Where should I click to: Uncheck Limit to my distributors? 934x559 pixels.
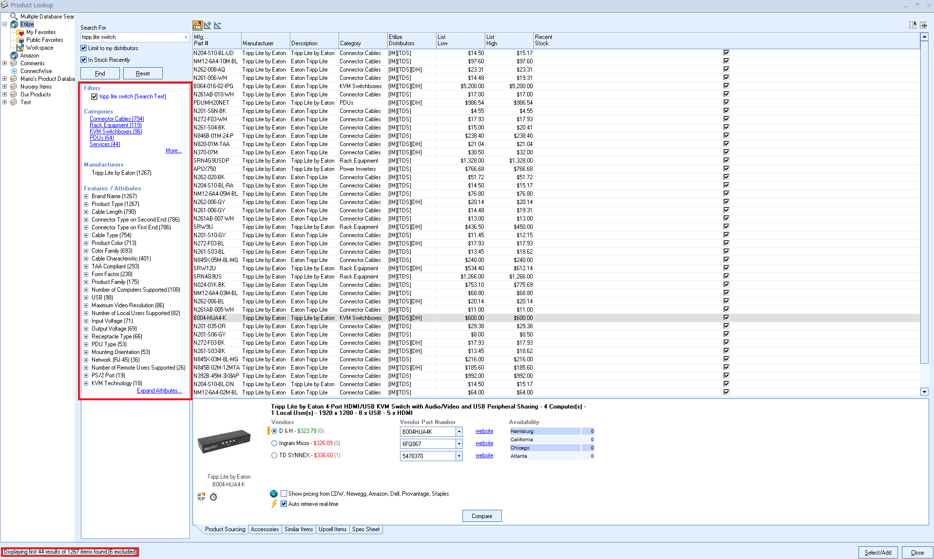click(x=84, y=48)
